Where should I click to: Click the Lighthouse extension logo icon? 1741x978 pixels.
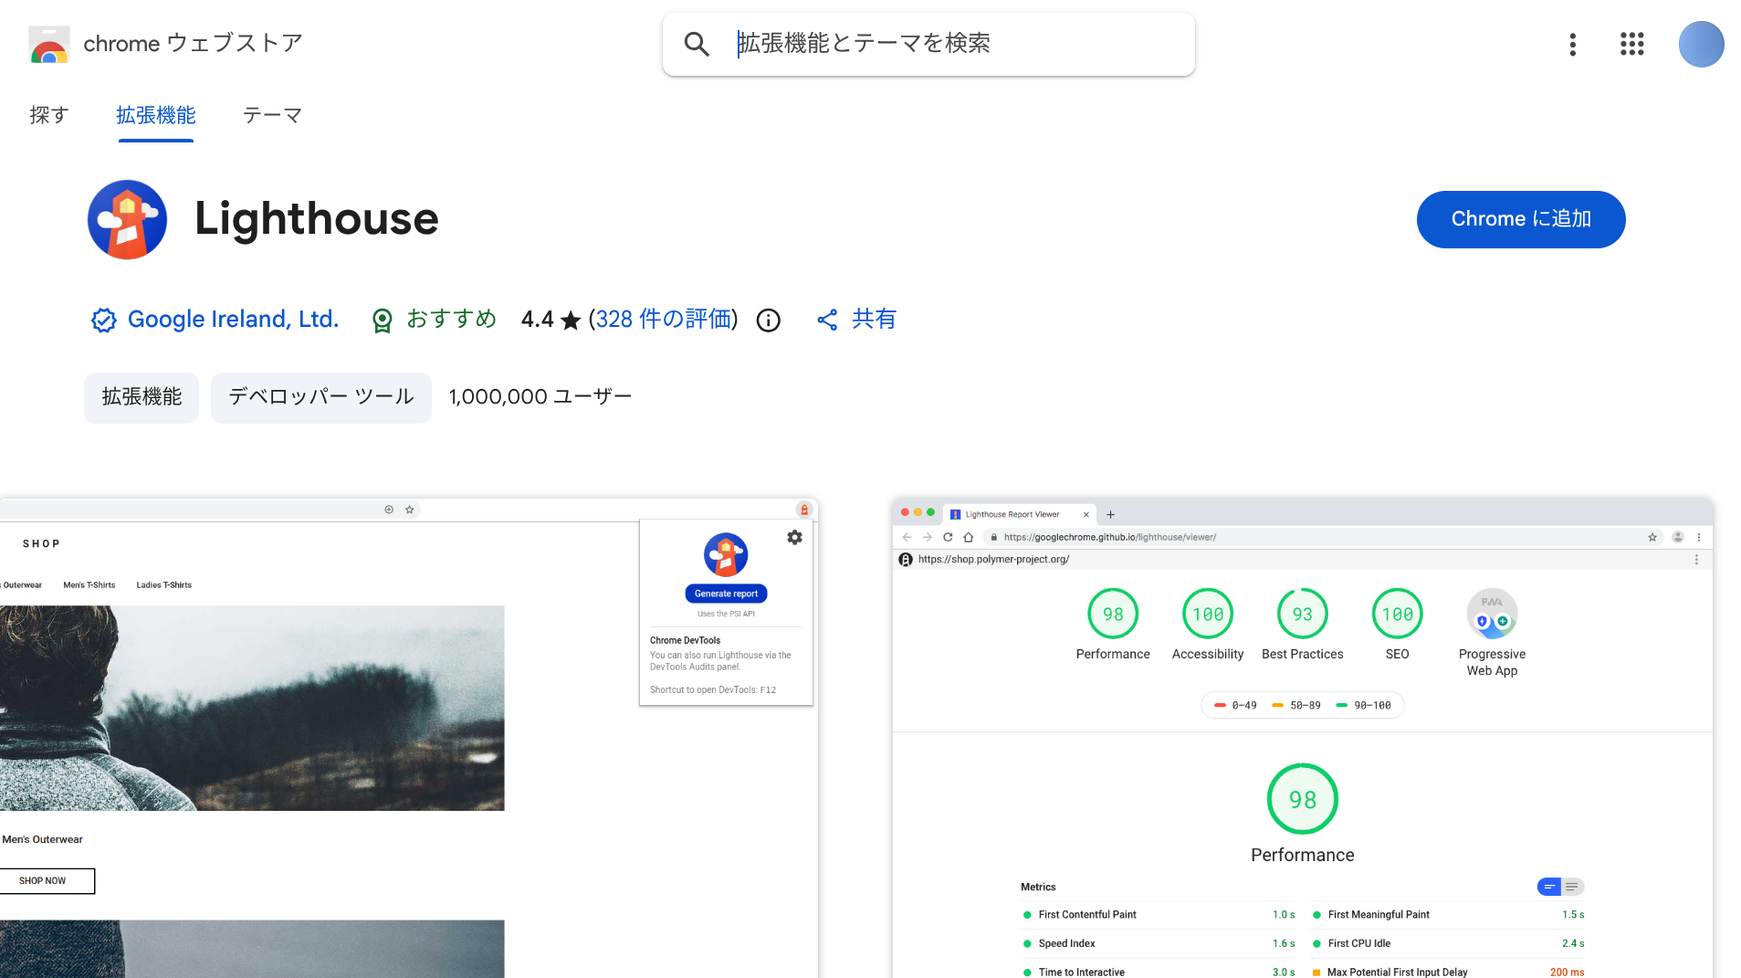pos(127,219)
